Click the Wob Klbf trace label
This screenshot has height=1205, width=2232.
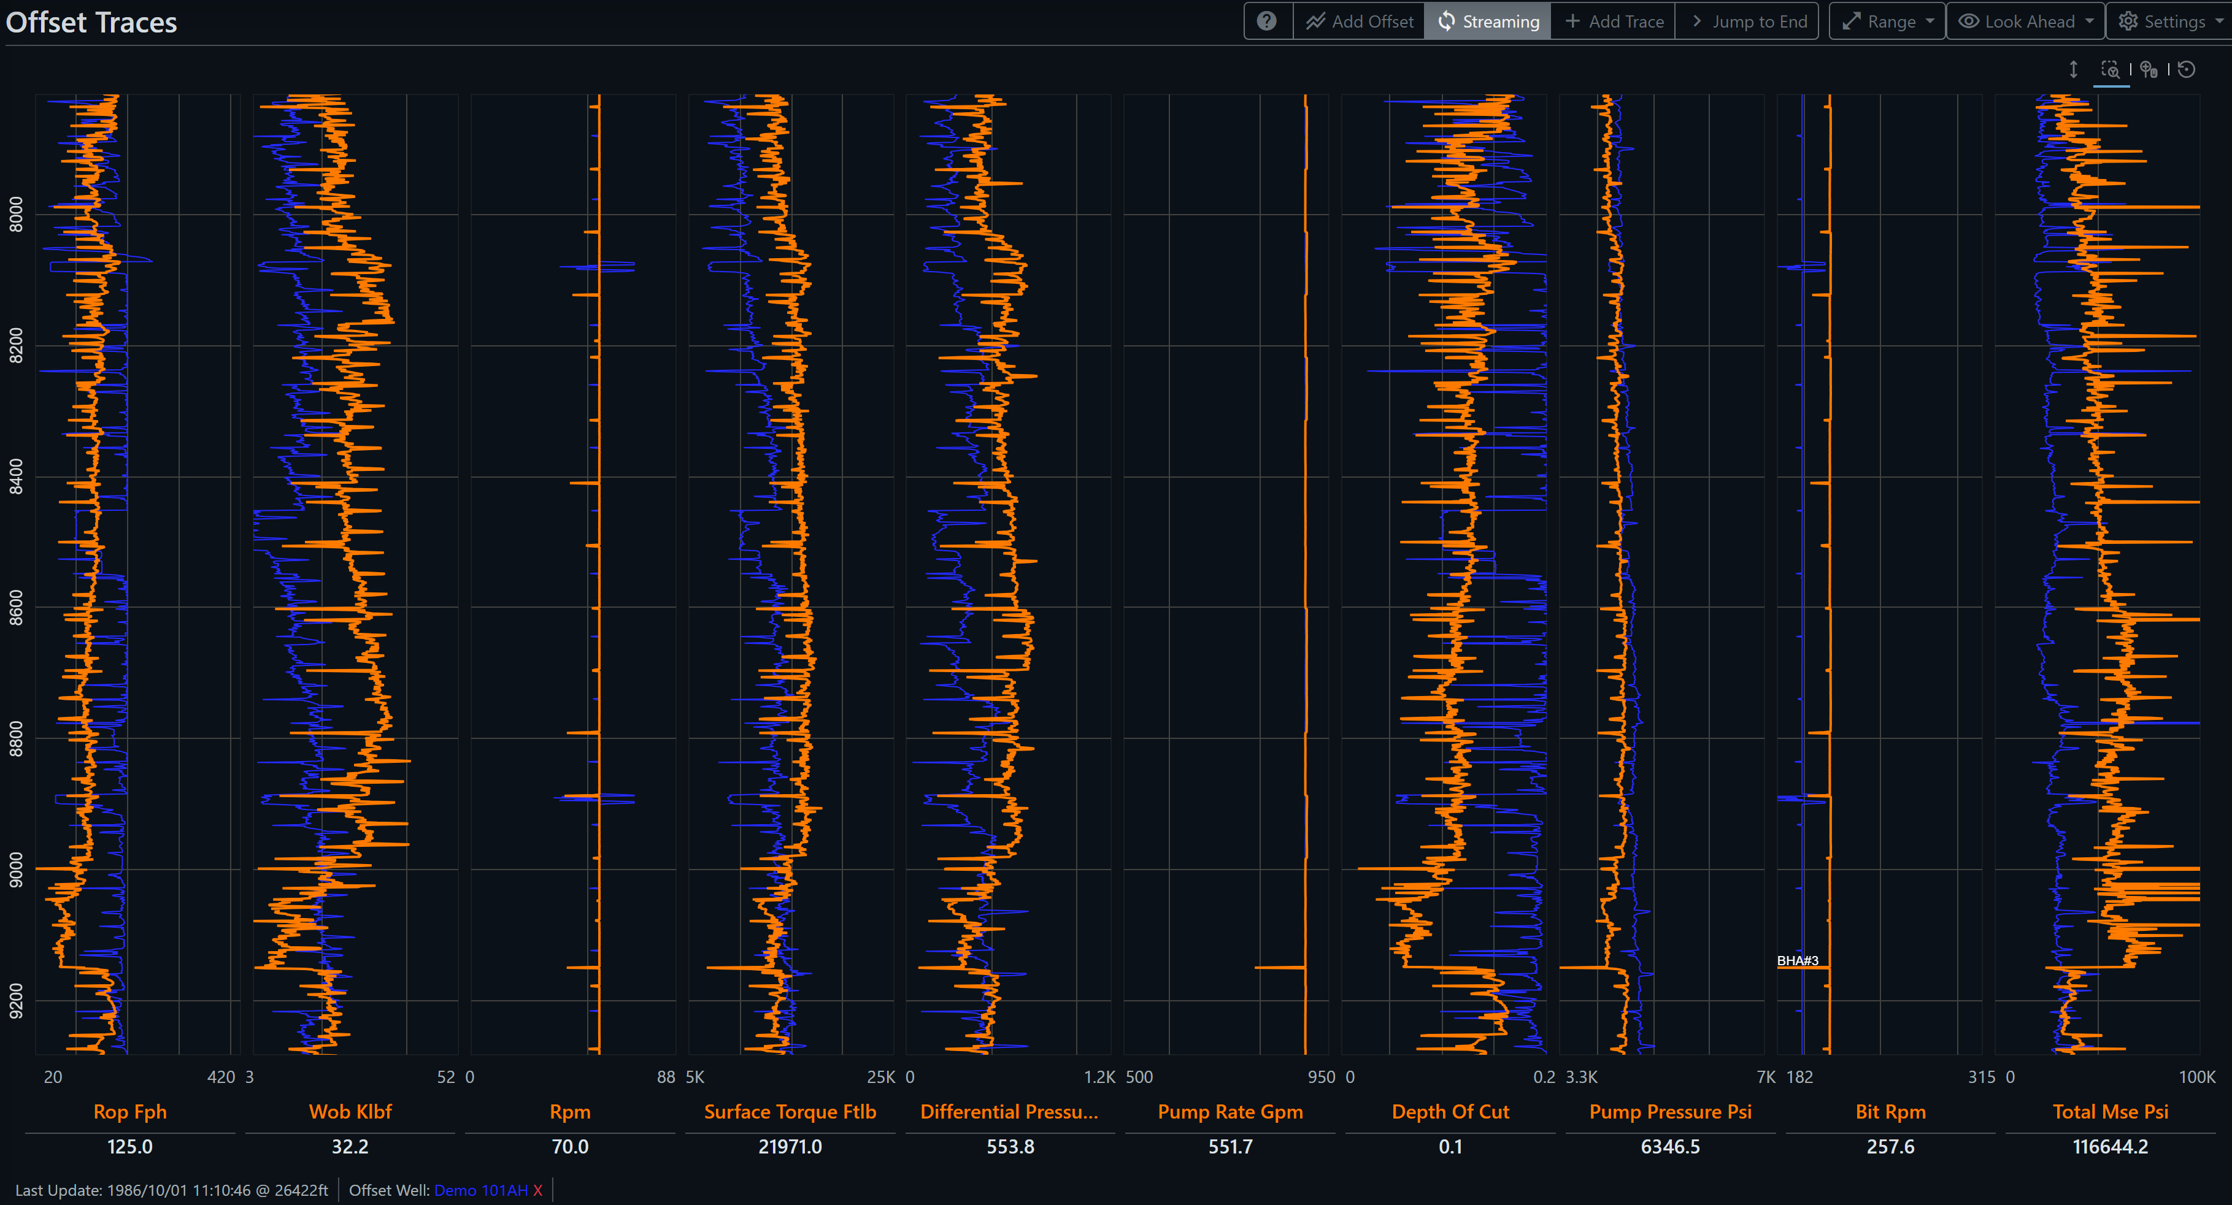click(x=350, y=1111)
